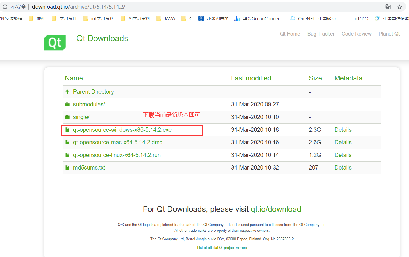The image size is (409, 257).
Task: Visit the qt.io/download link
Action: pos(276,209)
